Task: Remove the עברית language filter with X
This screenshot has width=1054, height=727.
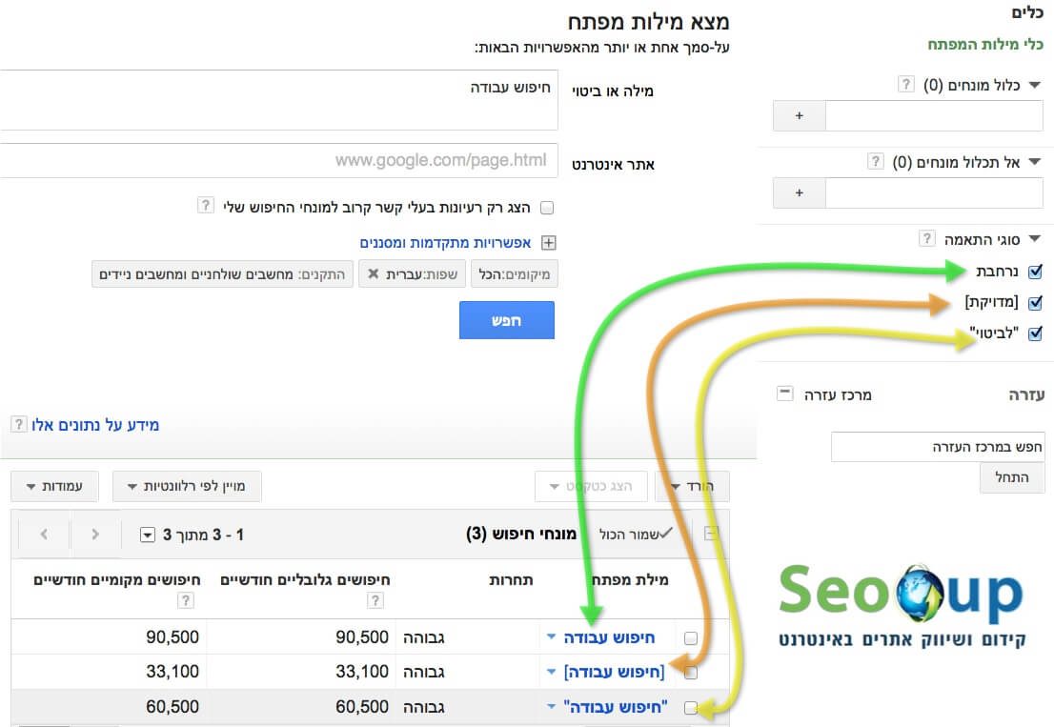Action: pyautogui.click(x=373, y=274)
